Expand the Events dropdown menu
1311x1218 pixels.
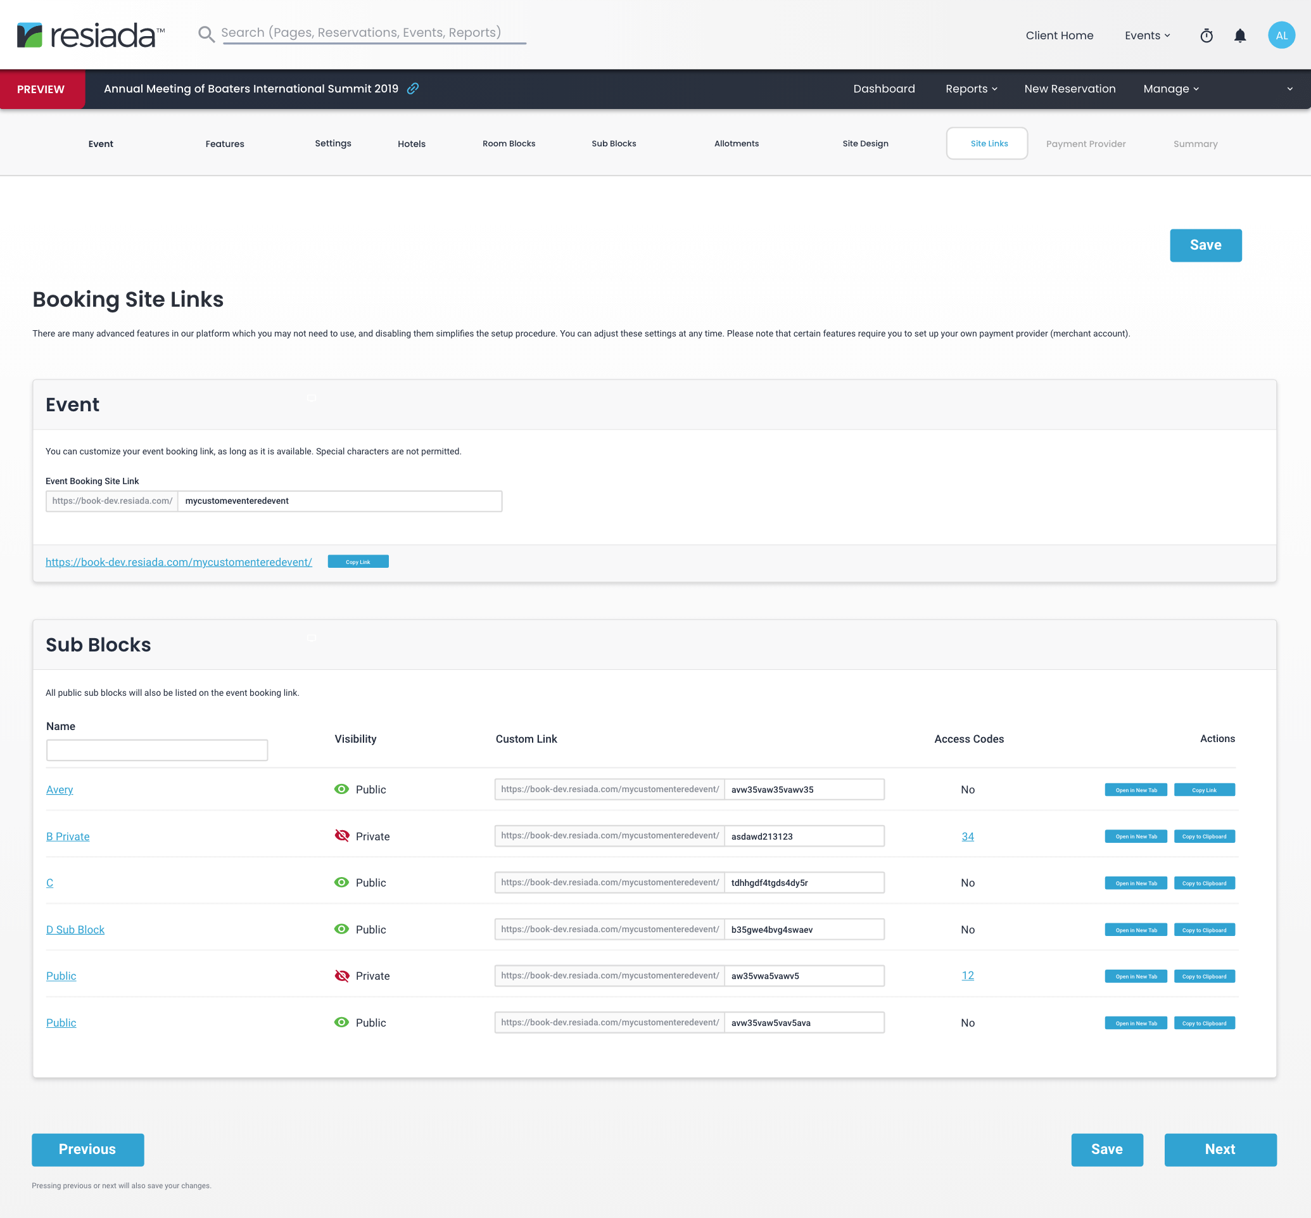pos(1147,35)
